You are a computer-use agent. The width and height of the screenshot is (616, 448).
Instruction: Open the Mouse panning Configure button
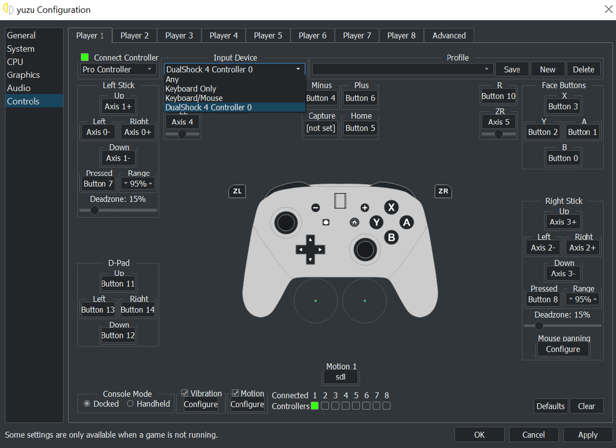point(563,349)
